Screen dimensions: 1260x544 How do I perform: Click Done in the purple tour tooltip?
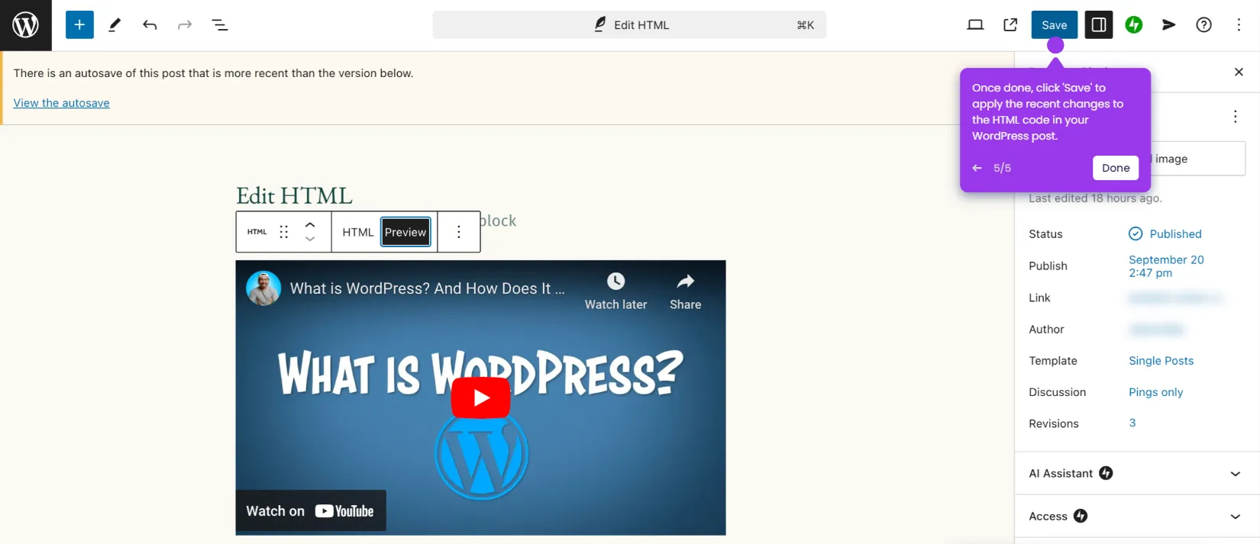[x=1116, y=168]
